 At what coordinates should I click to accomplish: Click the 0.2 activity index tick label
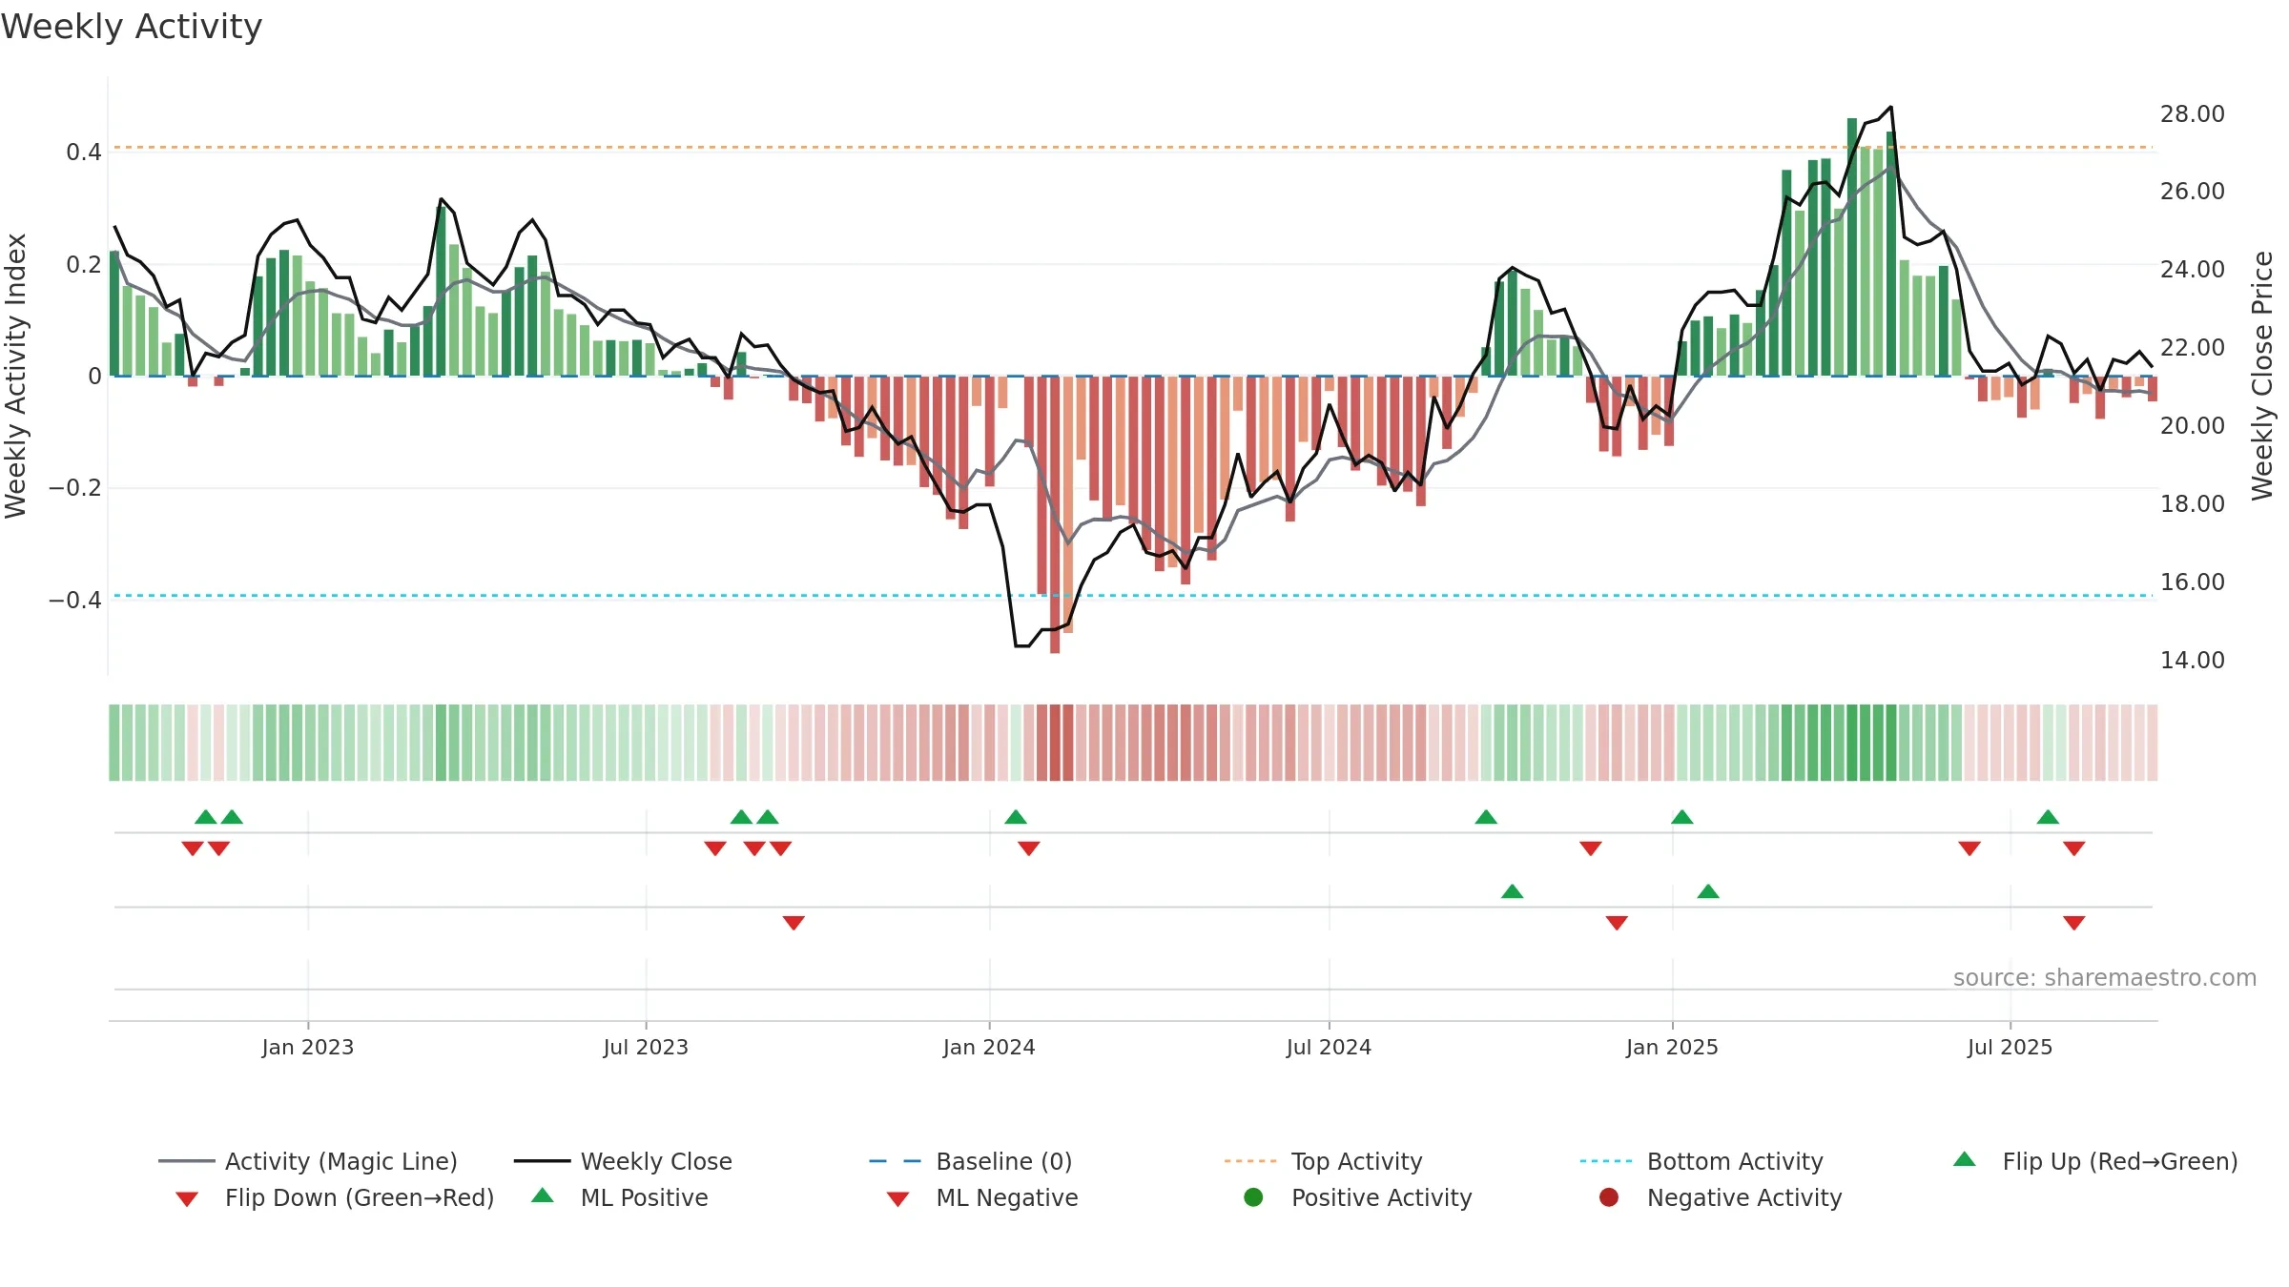[x=84, y=264]
